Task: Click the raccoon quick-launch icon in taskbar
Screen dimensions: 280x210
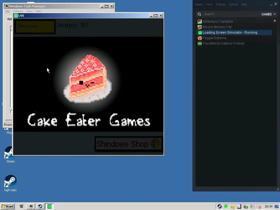Action: pyautogui.click(x=21, y=206)
